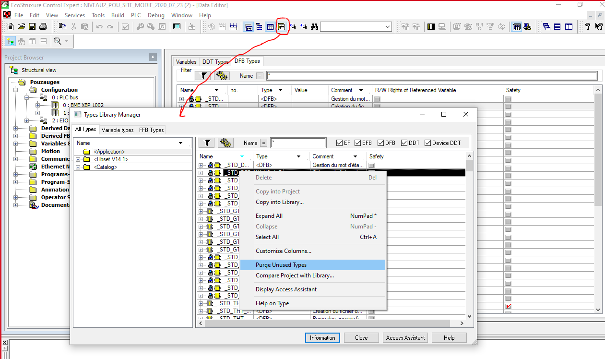The height and width of the screenshot is (359, 605).
Task: Click the Information button
Action: tap(322, 338)
